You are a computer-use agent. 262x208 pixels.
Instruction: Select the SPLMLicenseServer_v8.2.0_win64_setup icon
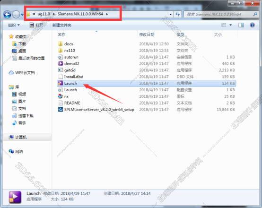click(61, 109)
